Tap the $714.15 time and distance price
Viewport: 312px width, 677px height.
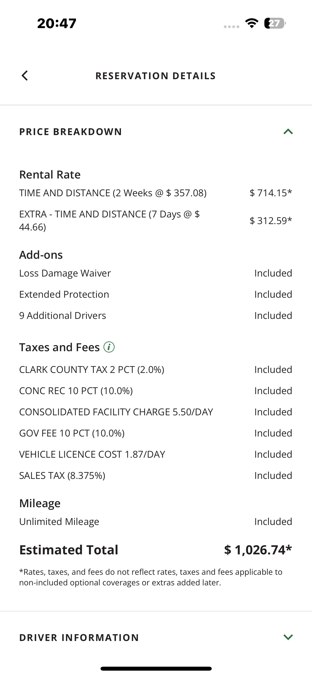click(x=270, y=193)
